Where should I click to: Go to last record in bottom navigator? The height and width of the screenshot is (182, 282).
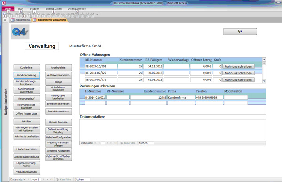pyautogui.click(x=47, y=179)
